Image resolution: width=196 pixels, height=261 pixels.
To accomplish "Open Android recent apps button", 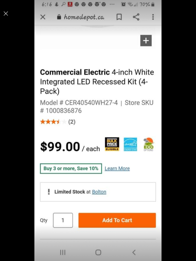I will pos(63,252).
